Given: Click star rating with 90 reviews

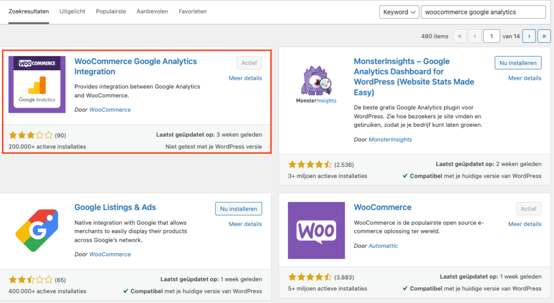Looking at the screenshot, I should pyautogui.click(x=31, y=135).
